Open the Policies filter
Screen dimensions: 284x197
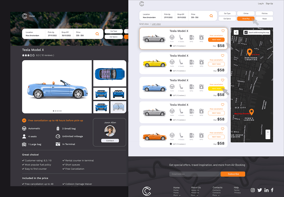tap(264, 13)
